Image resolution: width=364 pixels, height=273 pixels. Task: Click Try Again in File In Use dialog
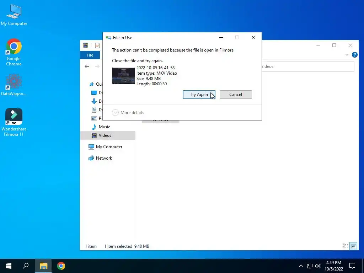199,95
